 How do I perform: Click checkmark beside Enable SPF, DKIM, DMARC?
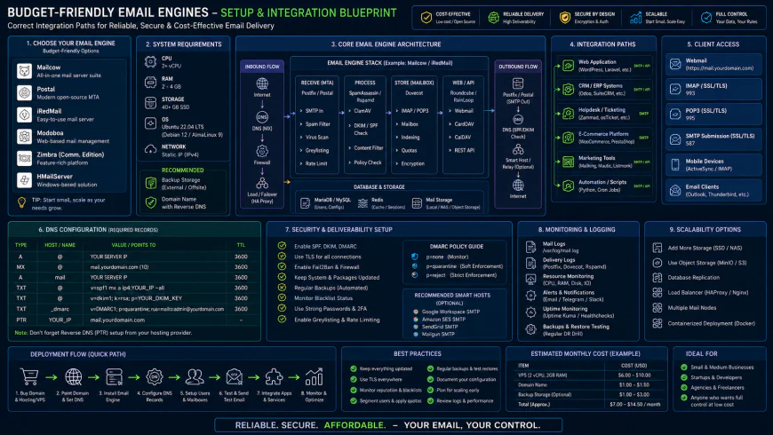pyautogui.click(x=282, y=246)
